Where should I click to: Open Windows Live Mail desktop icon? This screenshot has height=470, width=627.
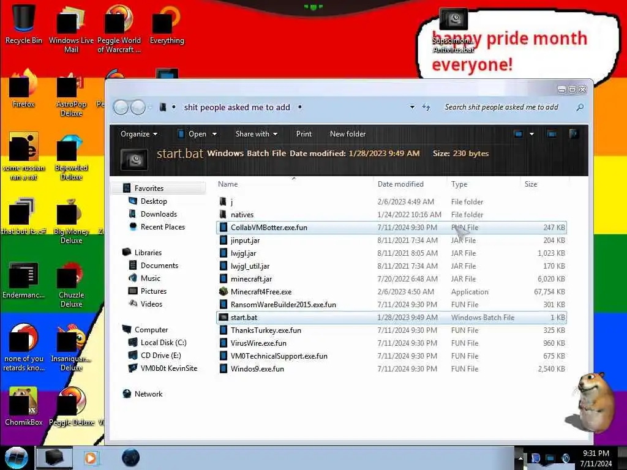(71, 29)
